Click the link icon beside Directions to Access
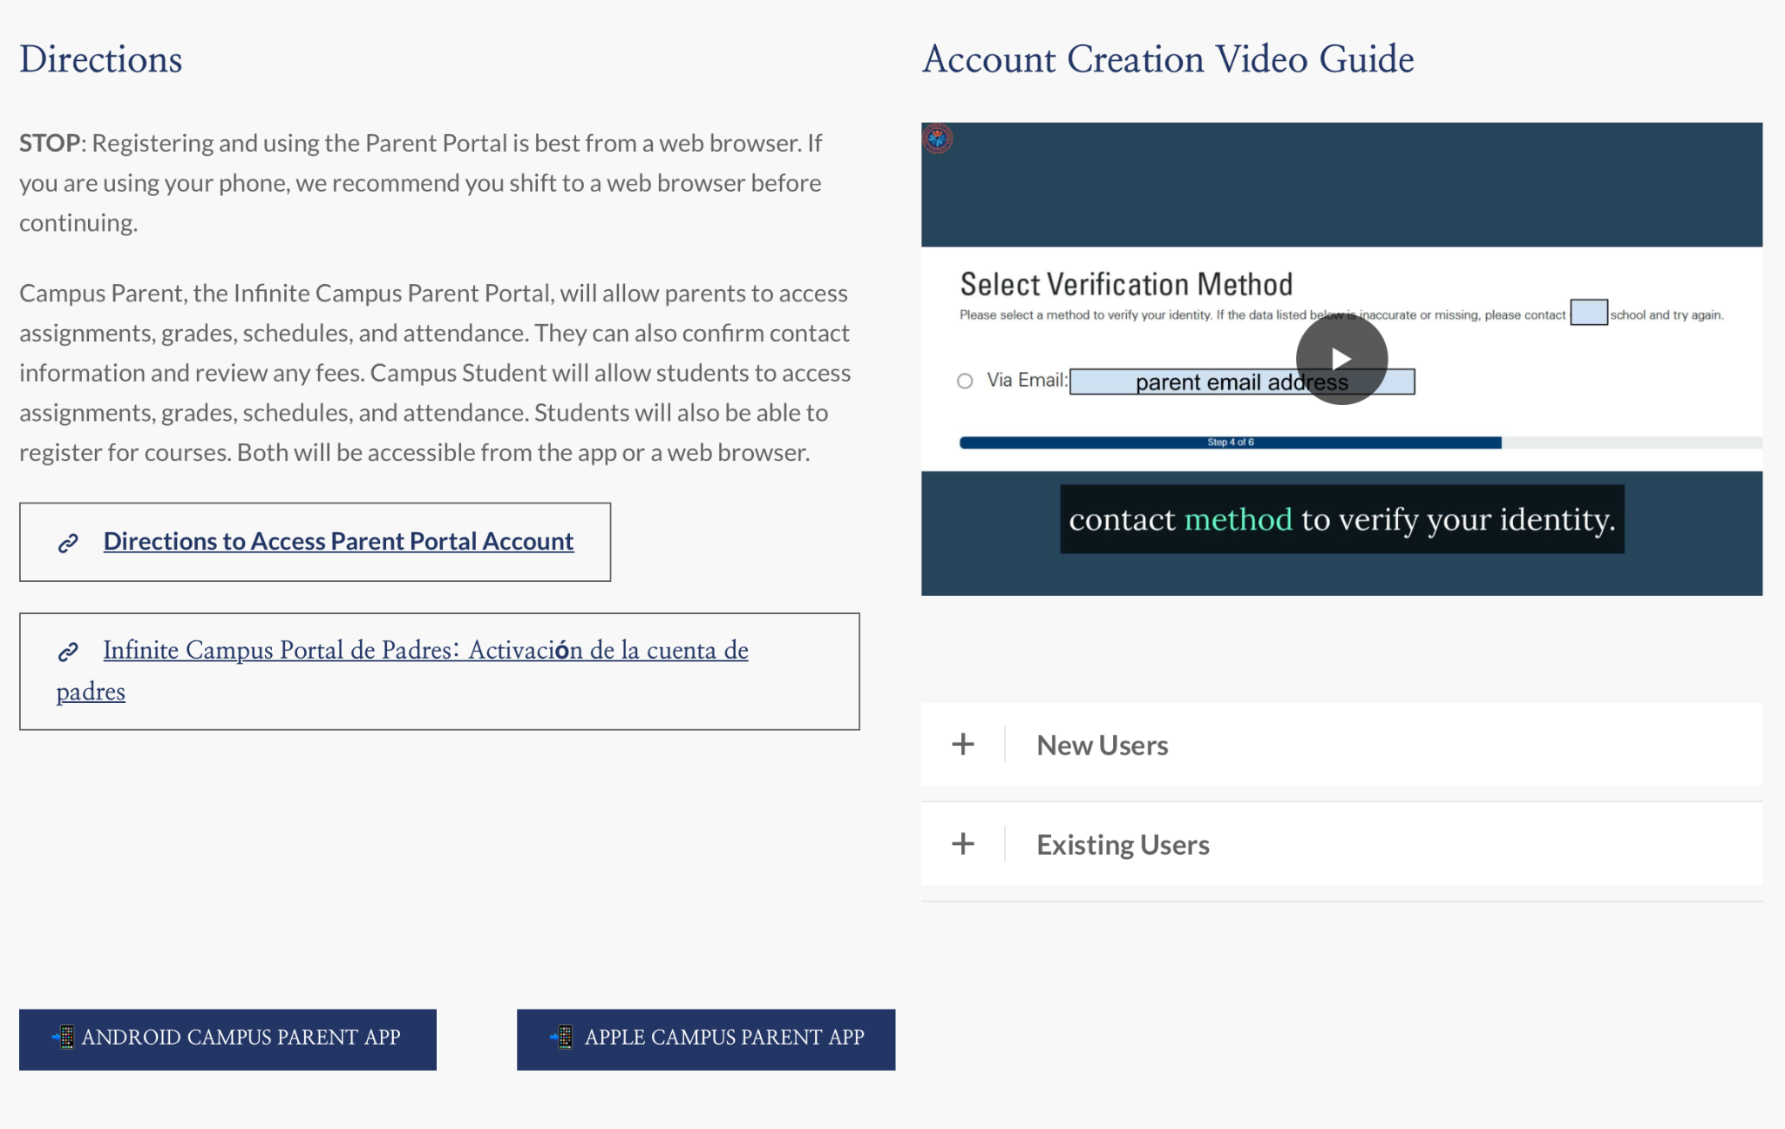Image resolution: width=1785 pixels, height=1129 pixels. pyautogui.click(x=68, y=543)
